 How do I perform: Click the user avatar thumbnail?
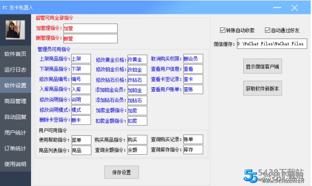(x=15, y=30)
